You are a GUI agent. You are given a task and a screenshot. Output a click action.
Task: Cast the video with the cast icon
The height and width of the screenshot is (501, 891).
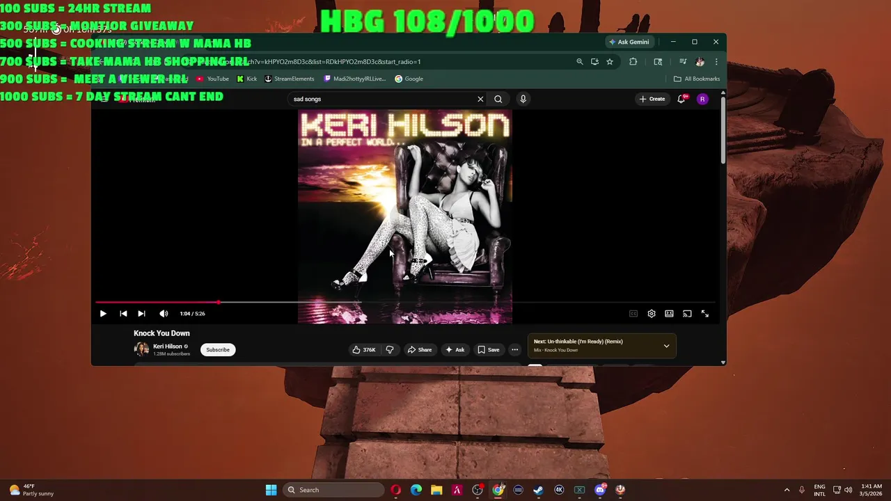pyautogui.click(x=687, y=314)
